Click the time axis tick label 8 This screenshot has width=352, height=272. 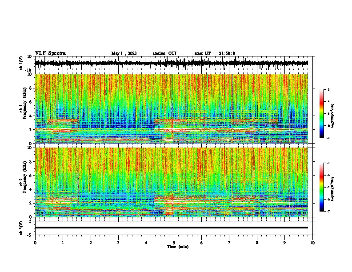point(257,243)
